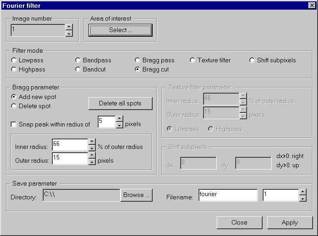Choose the Delete spot option
This screenshot has width=318, height=236.
(14, 106)
